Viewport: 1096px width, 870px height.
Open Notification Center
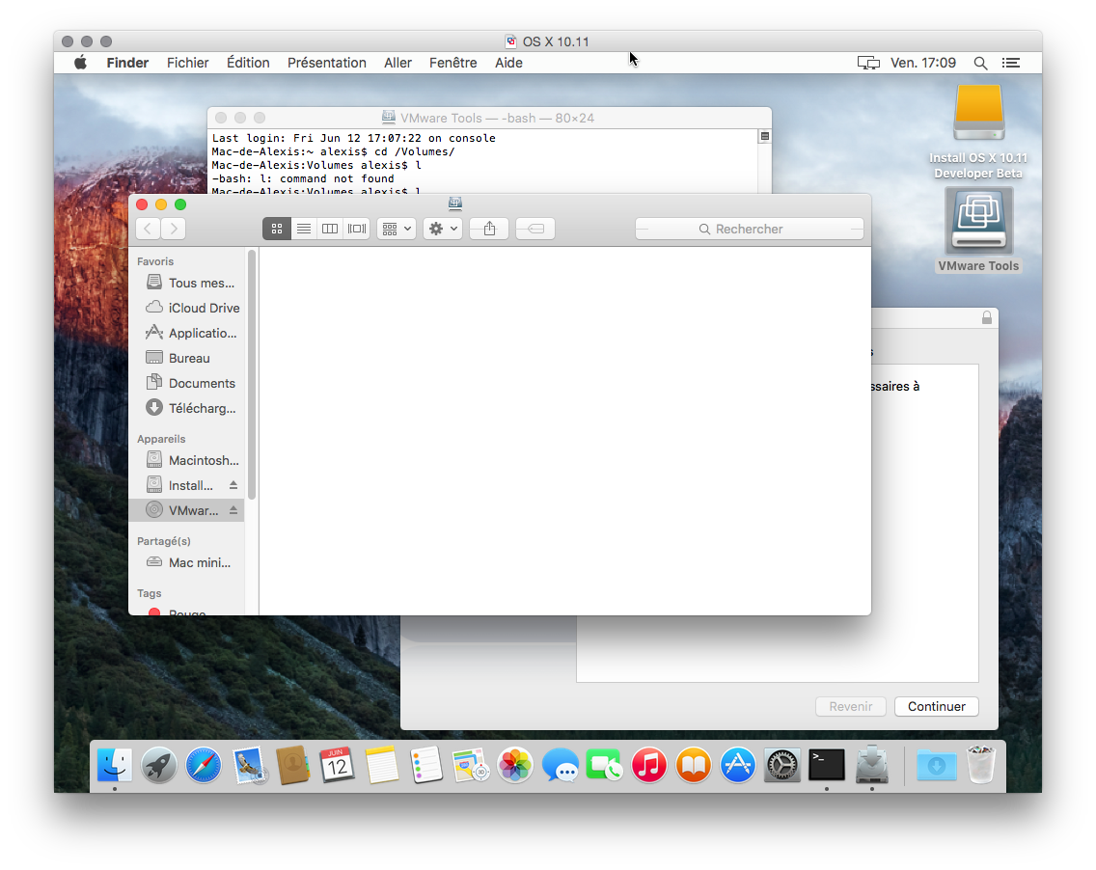1011,63
